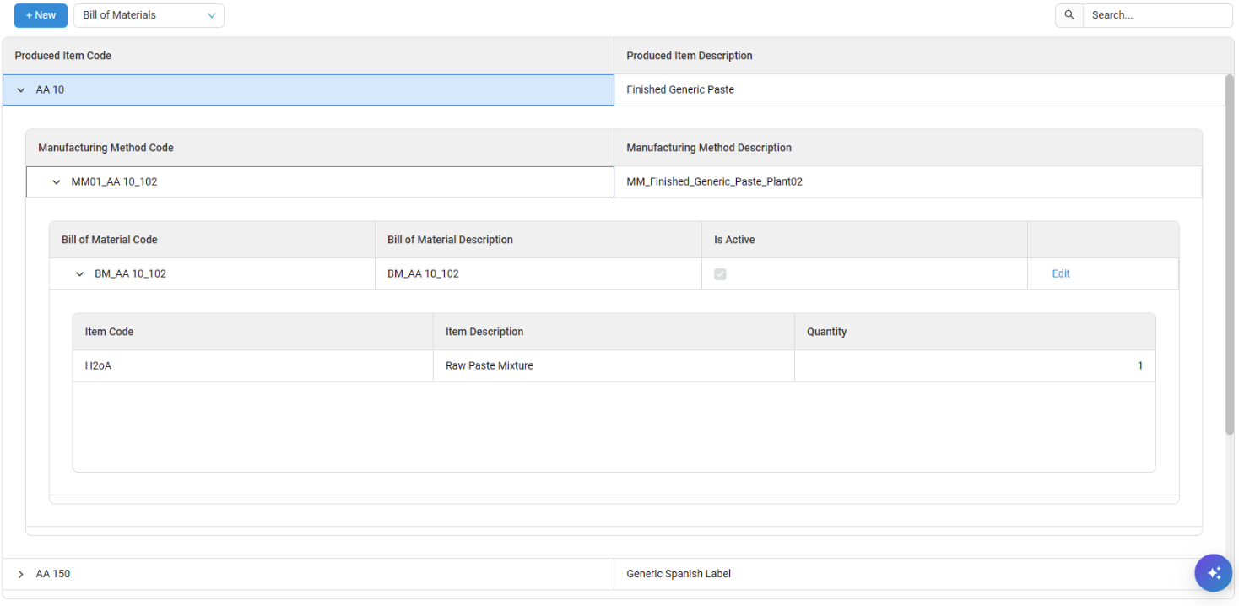Viewport: 1239px width, 606px height.
Task: Click the Edit link for BM_AA 10_102
Action: click(1060, 273)
